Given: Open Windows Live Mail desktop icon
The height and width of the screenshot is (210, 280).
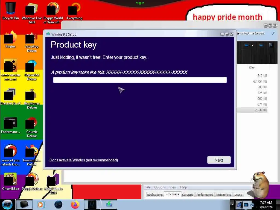Looking at the screenshot, I should tap(32, 13).
